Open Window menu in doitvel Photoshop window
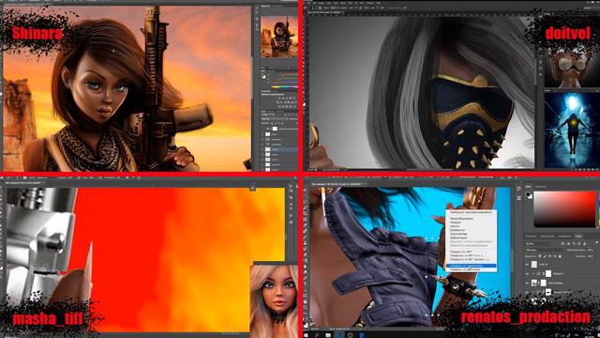This screenshot has height=338, width=600. pos(370,3)
